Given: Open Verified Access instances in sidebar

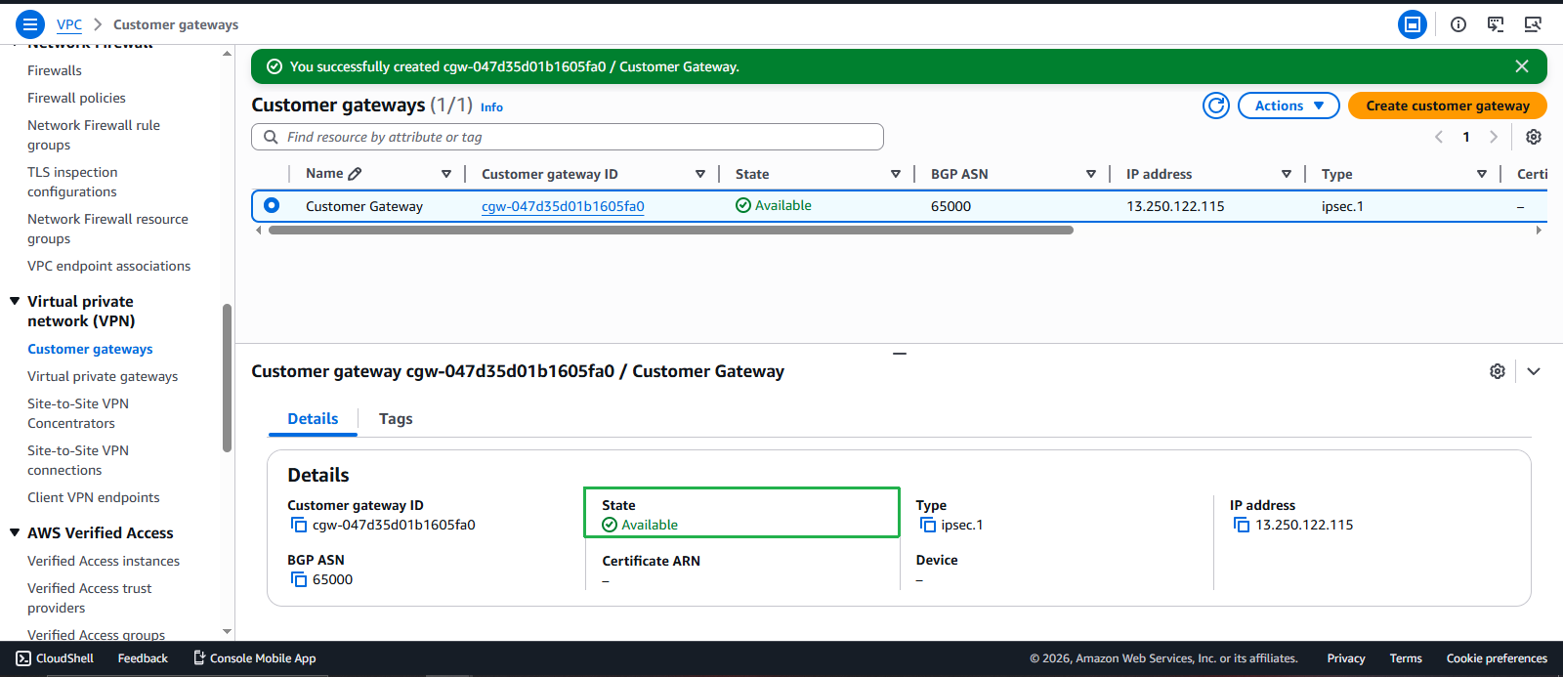Looking at the screenshot, I should coord(104,561).
